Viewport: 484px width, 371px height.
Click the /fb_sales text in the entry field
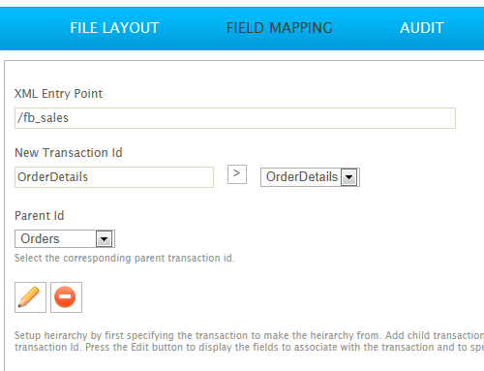pyautogui.click(x=43, y=118)
